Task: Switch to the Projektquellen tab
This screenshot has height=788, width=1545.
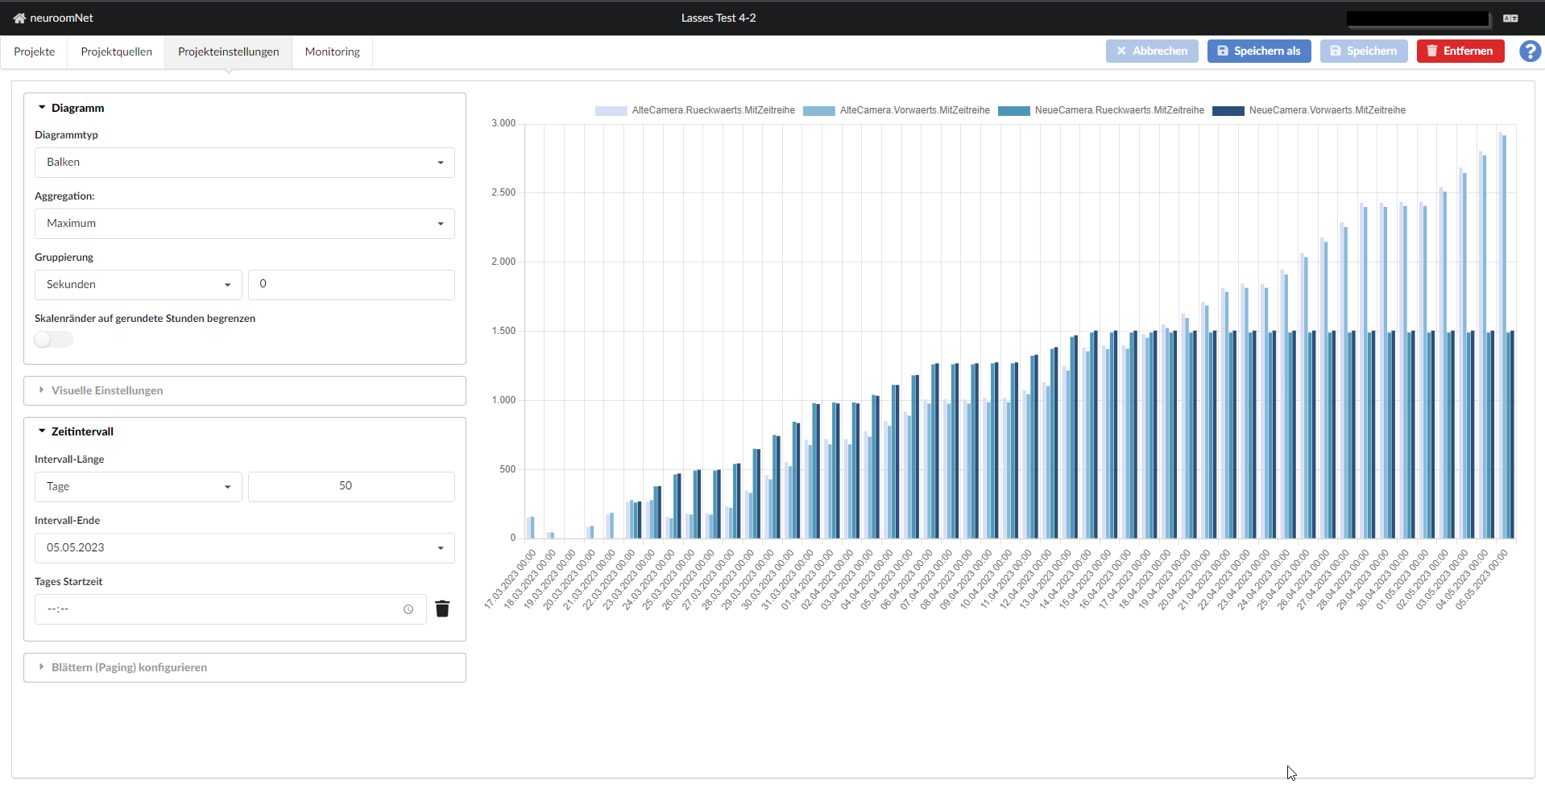Action: coord(117,52)
